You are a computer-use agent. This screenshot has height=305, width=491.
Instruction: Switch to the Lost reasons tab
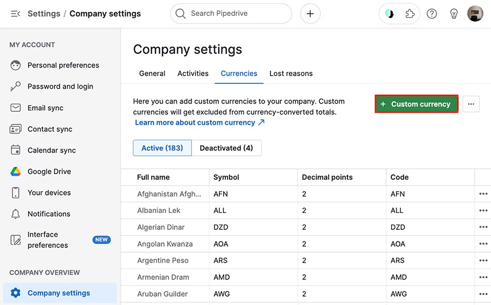(x=291, y=74)
